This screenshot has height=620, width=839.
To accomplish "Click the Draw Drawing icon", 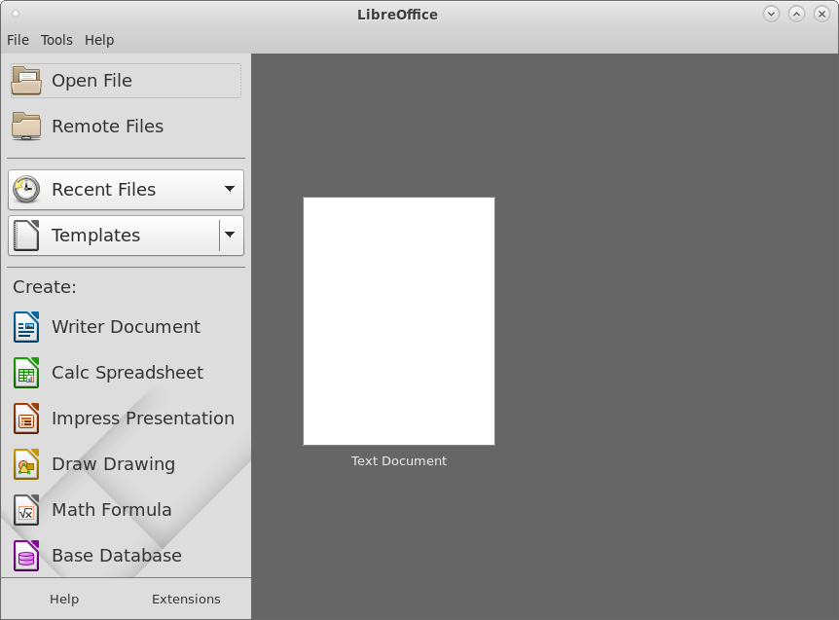I will (x=26, y=464).
